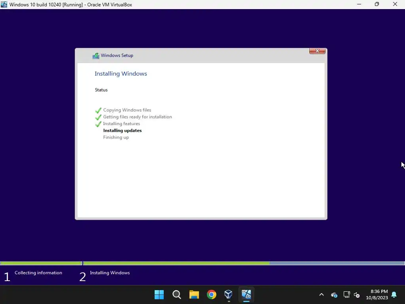Click 'Getting files ready for installation' line

point(137,117)
